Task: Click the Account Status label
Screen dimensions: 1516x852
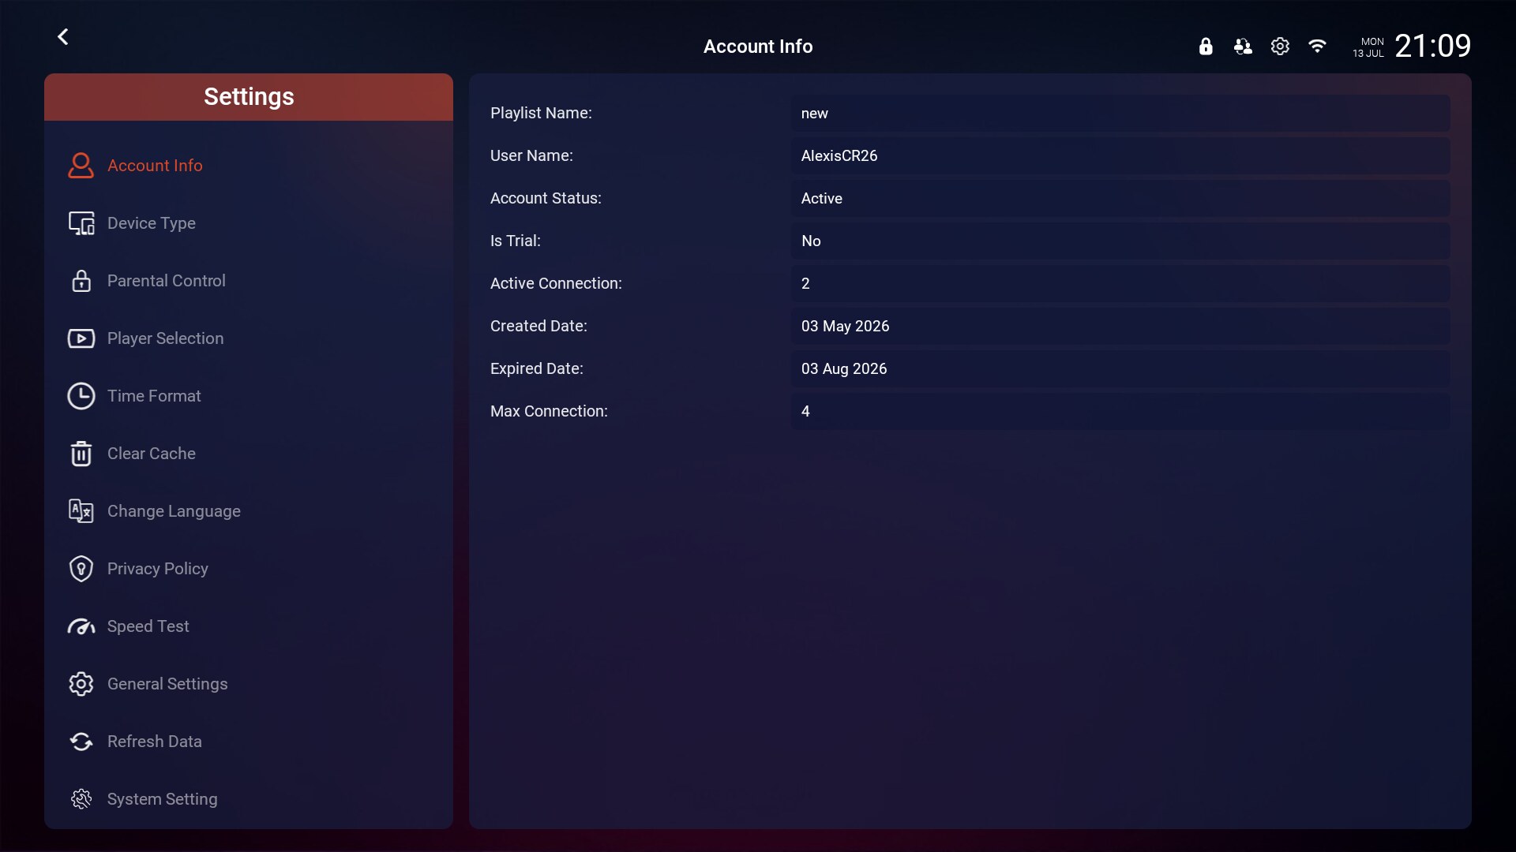Action: click(546, 199)
